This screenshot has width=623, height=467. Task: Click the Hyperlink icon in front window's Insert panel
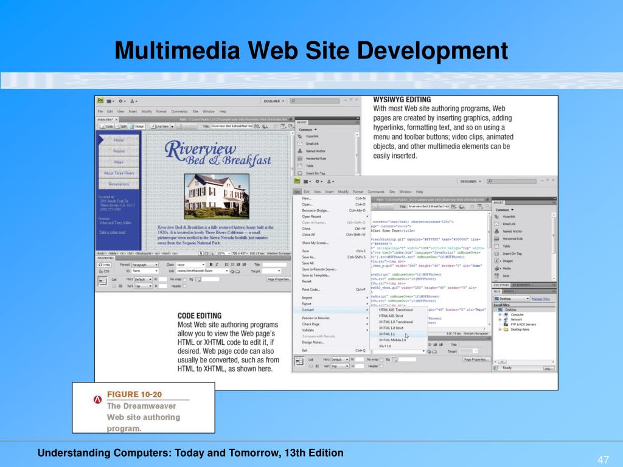[x=496, y=216]
